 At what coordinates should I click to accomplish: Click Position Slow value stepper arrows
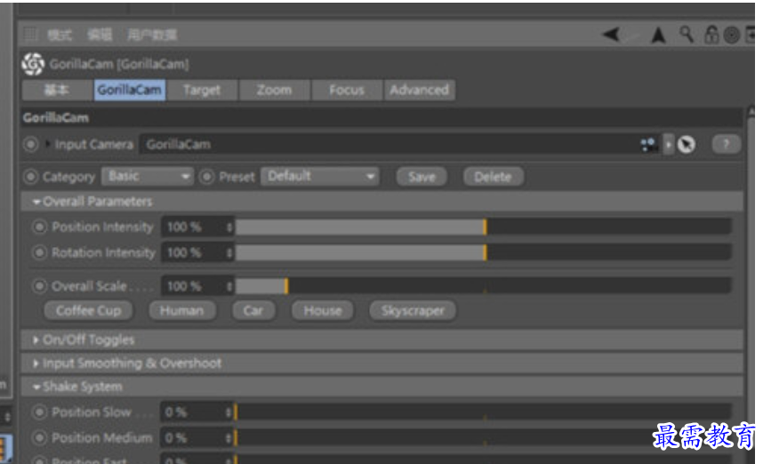click(229, 412)
